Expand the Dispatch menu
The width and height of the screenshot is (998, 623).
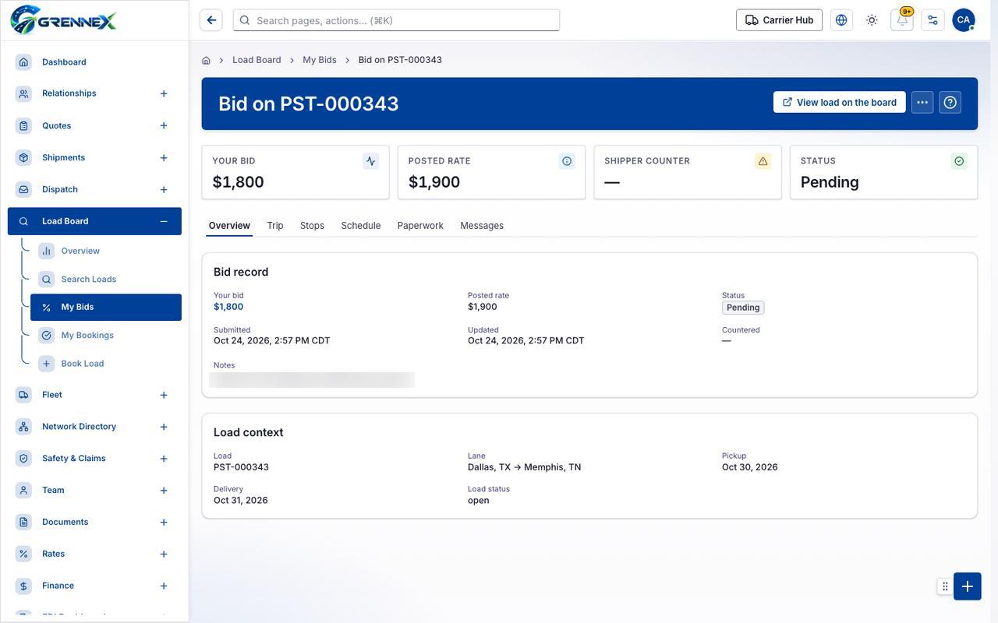point(164,190)
